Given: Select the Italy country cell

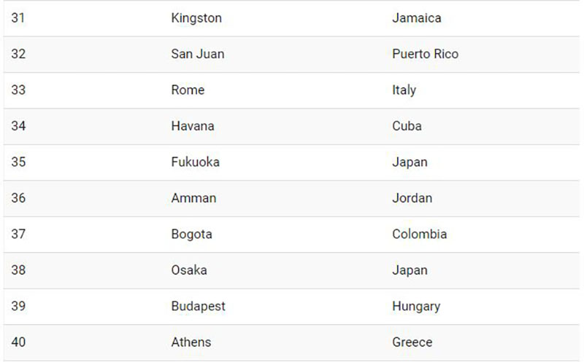Looking at the screenshot, I should pyautogui.click(x=404, y=90).
